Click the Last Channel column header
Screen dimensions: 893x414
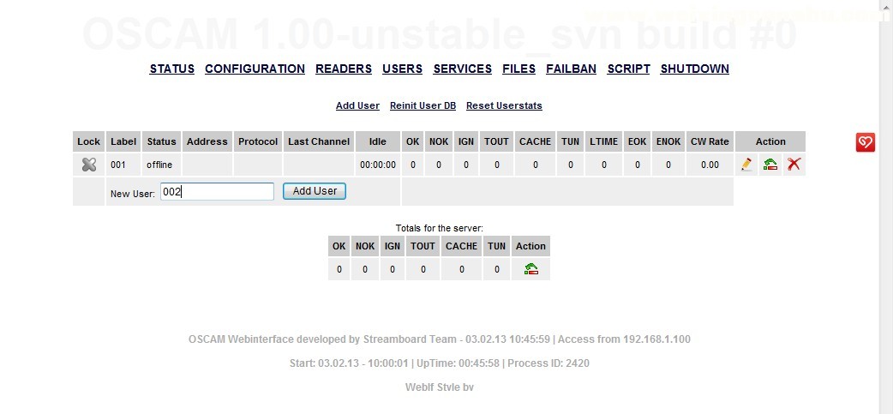[319, 141]
